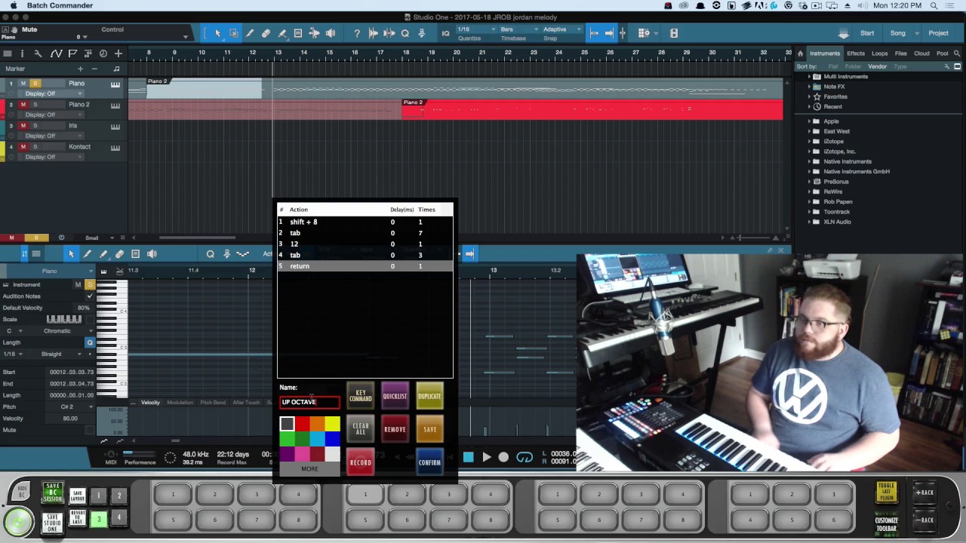
Task: Click the Play transport button
Action: (487, 457)
